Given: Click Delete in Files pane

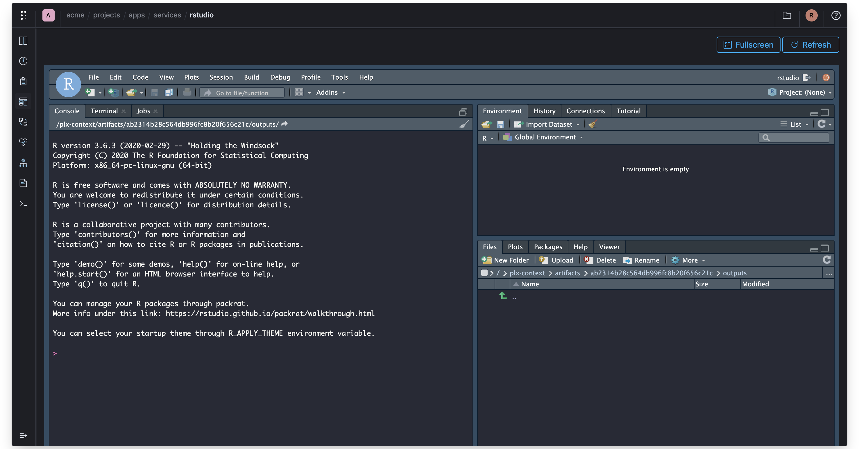Looking at the screenshot, I should coord(599,260).
